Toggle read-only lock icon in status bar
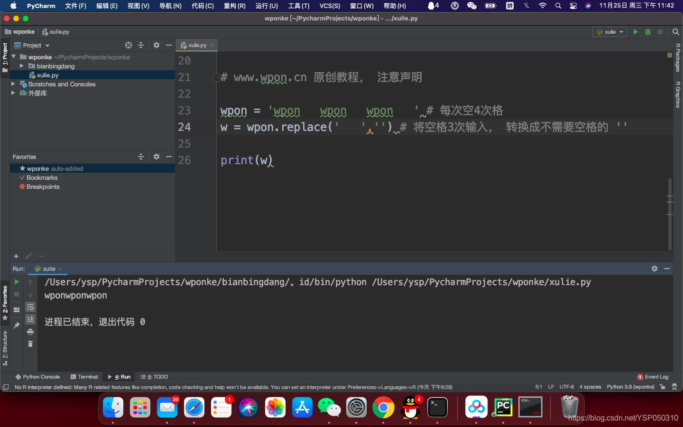 pos(663,387)
